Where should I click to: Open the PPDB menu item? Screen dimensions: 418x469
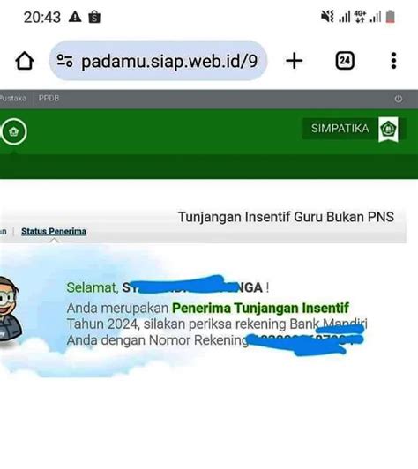point(49,98)
